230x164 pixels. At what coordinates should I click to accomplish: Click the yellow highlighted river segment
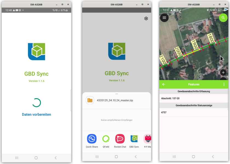pos(192,53)
